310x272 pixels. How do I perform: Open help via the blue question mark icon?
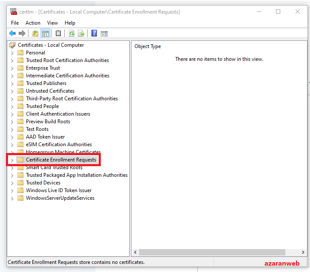[x=94, y=33]
